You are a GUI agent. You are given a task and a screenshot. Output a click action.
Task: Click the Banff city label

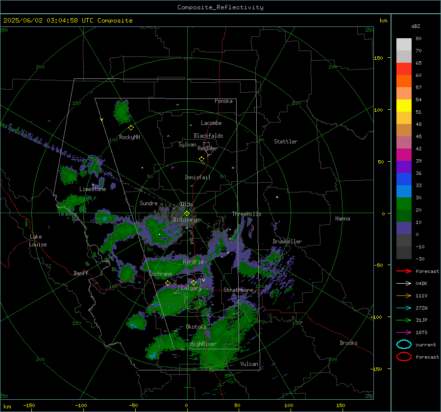pos(81,273)
